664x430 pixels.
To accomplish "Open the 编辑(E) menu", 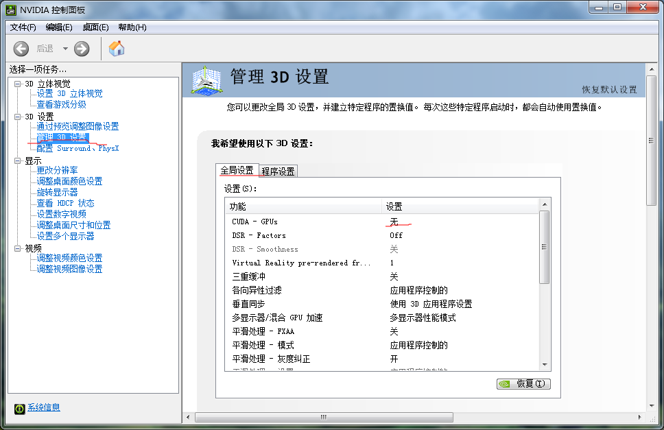I will [59, 27].
